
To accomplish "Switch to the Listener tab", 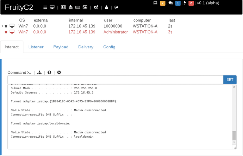I will [36, 47].
